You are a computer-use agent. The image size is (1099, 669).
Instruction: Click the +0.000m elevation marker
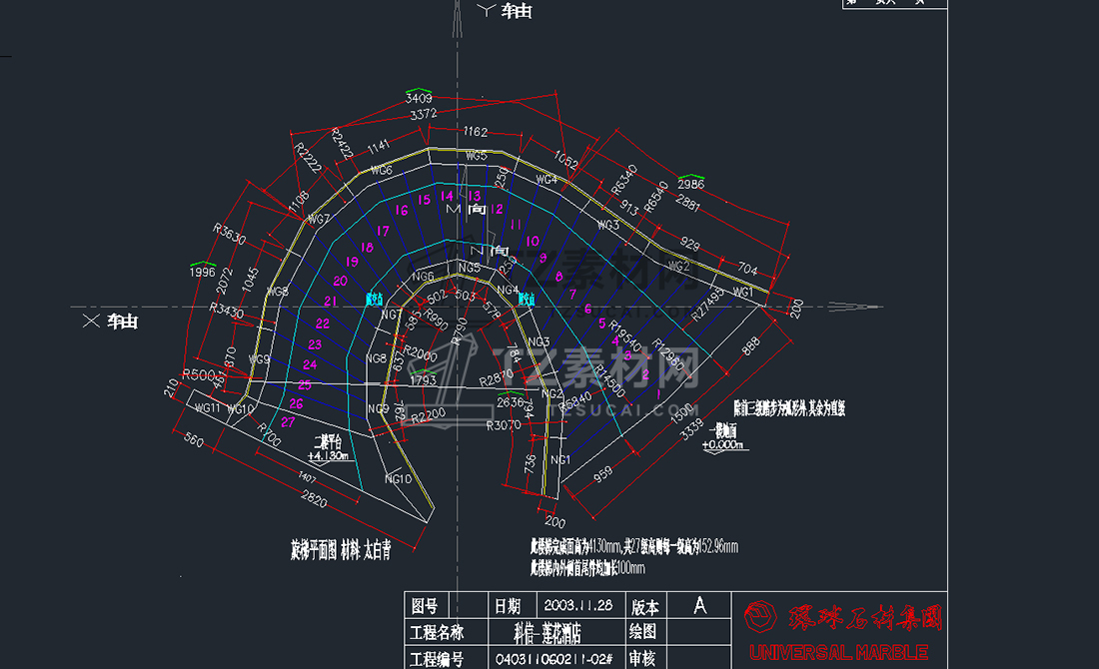click(x=722, y=444)
